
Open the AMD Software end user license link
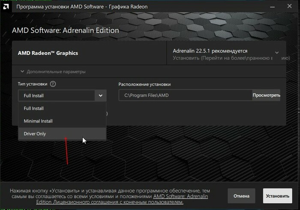point(122,199)
